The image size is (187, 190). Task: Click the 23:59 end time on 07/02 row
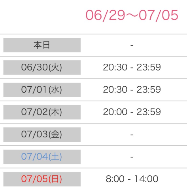pos(149,112)
